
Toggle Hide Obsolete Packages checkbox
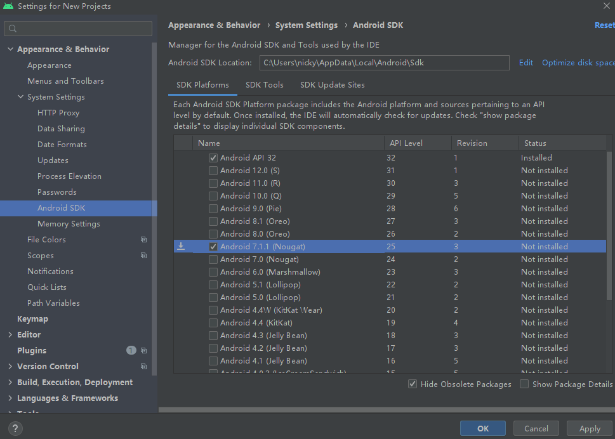(413, 384)
